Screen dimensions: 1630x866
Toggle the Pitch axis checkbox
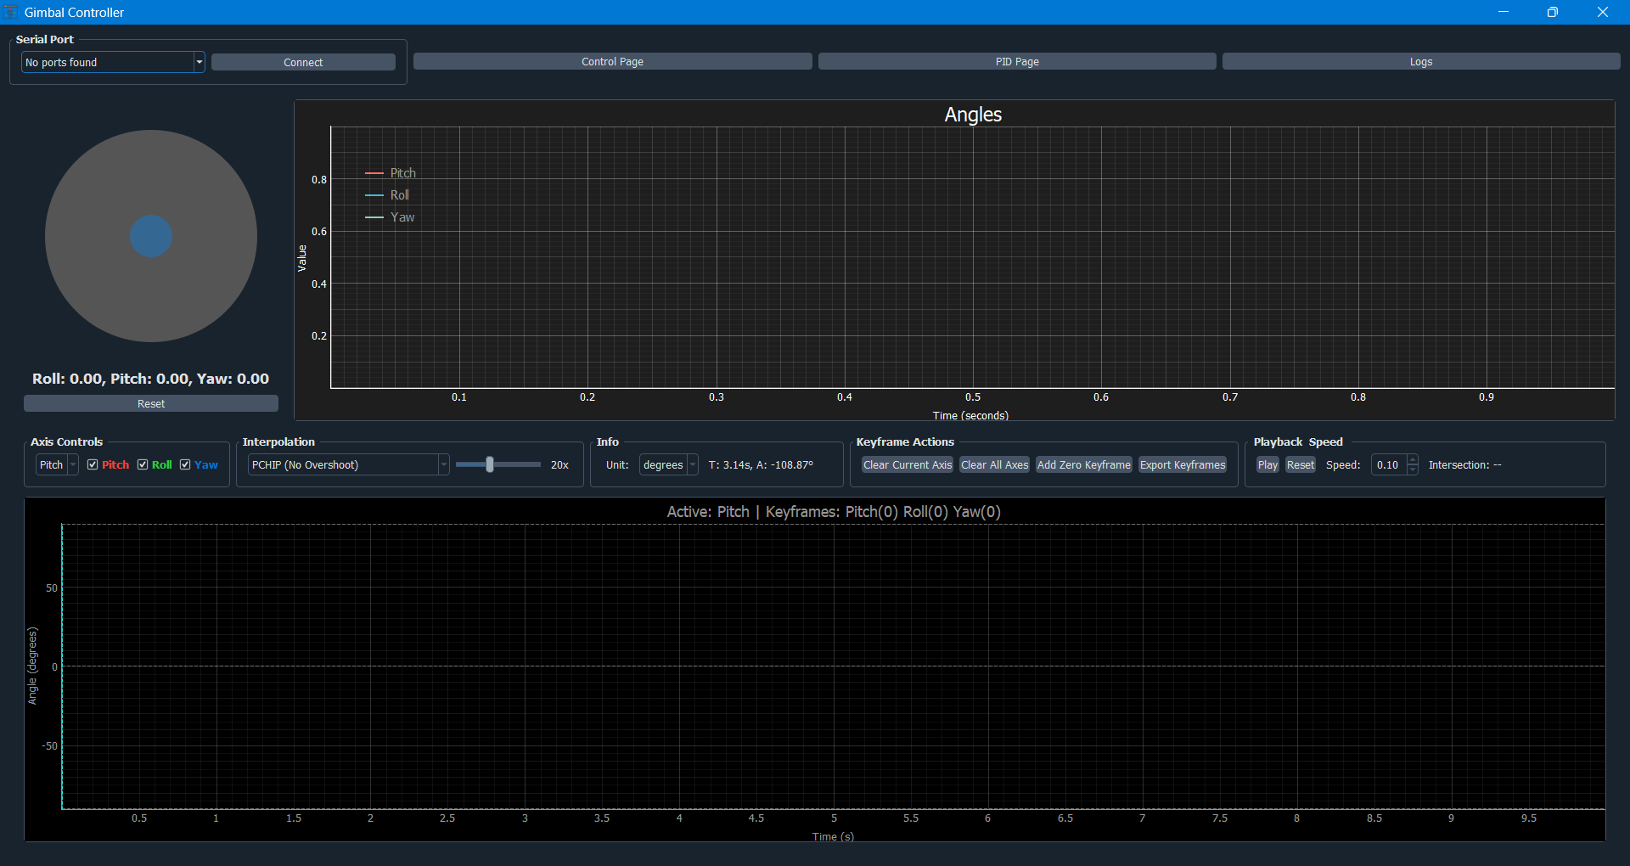[93, 464]
